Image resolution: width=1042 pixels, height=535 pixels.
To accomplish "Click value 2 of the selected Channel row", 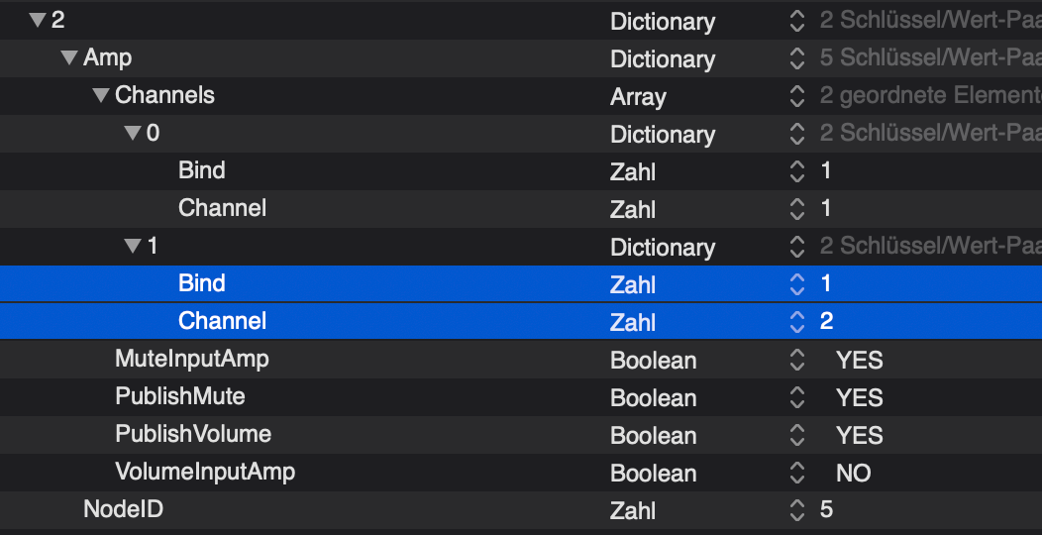I will pyautogui.click(x=827, y=322).
